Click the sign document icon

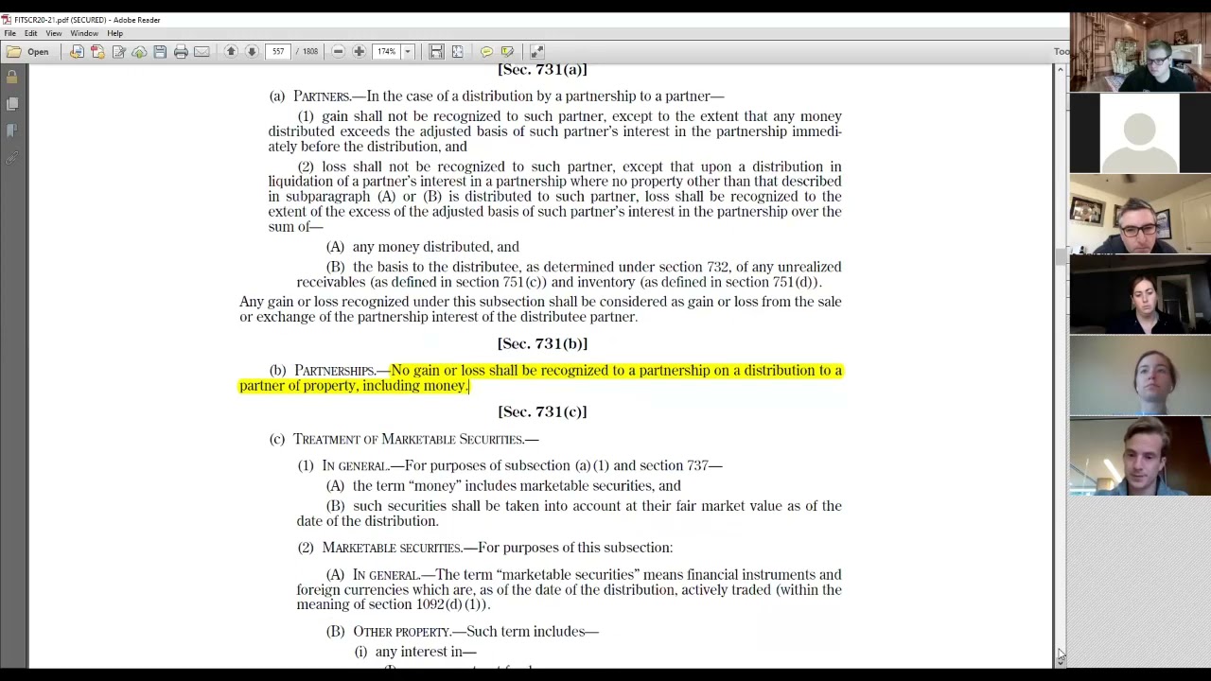tap(118, 51)
